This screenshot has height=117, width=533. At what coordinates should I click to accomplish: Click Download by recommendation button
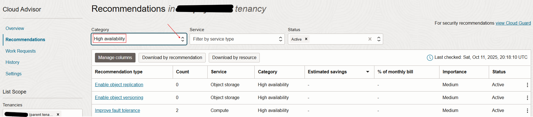click(172, 58)
